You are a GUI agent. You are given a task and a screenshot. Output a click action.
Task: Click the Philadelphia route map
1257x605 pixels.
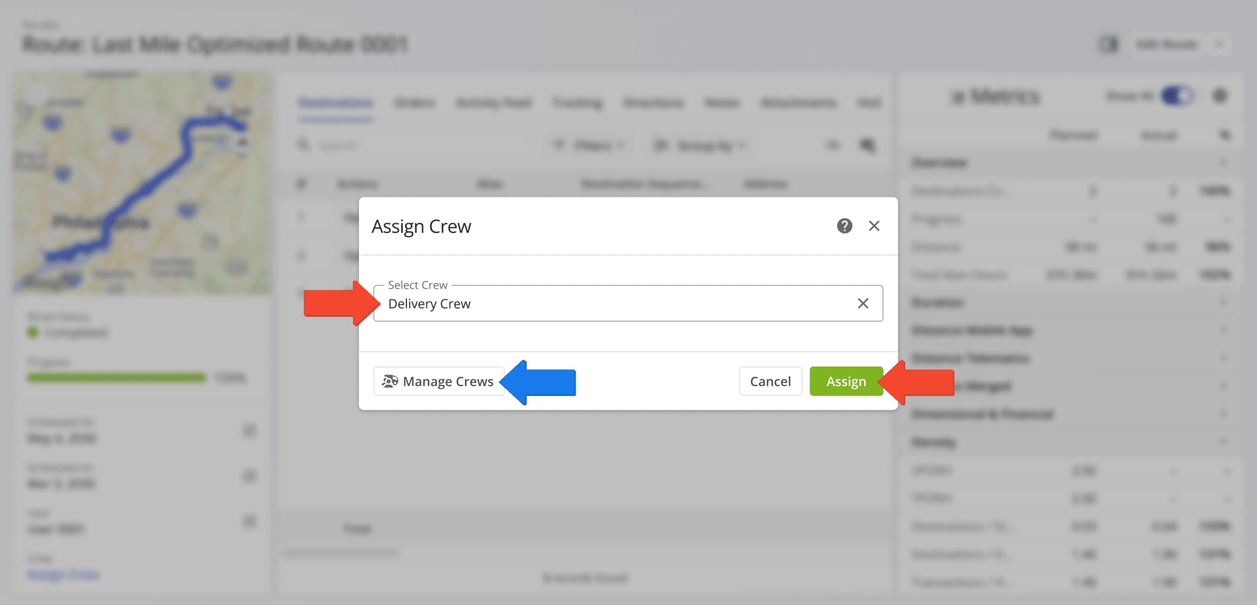141,184
